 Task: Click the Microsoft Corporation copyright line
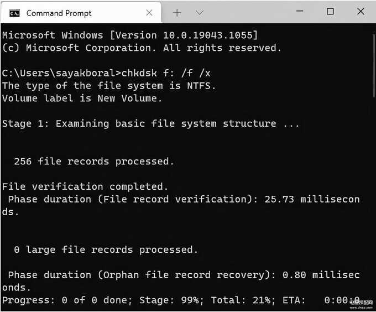click(x=142, y=48)
